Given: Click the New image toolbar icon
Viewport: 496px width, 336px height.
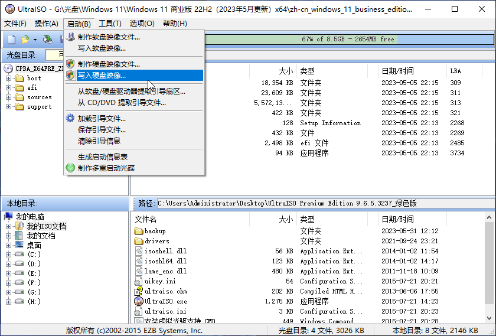Looking at the screenshot, I should click(x=11, y=40).
